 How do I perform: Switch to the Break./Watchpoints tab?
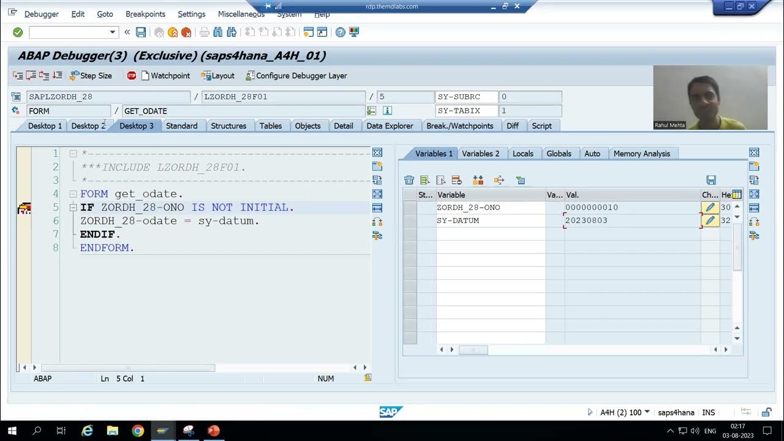460,126
